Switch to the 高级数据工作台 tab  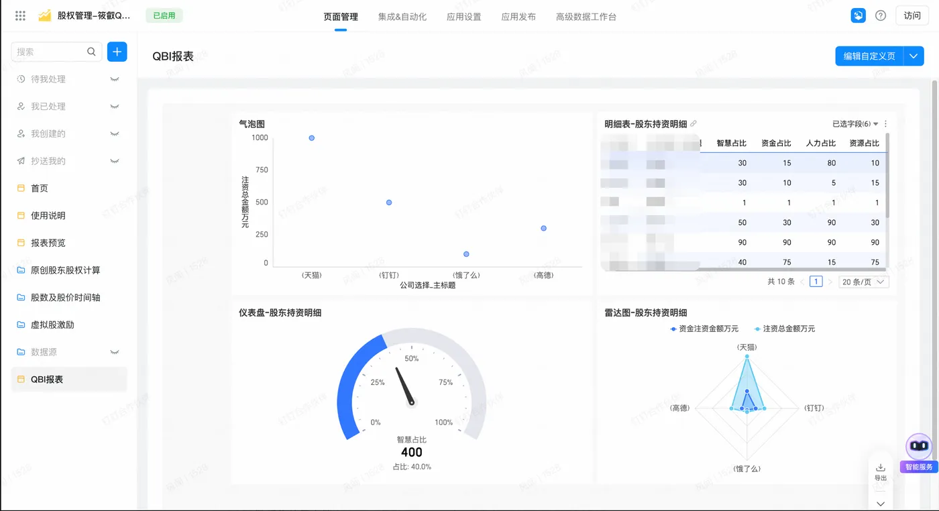(586, 17)
